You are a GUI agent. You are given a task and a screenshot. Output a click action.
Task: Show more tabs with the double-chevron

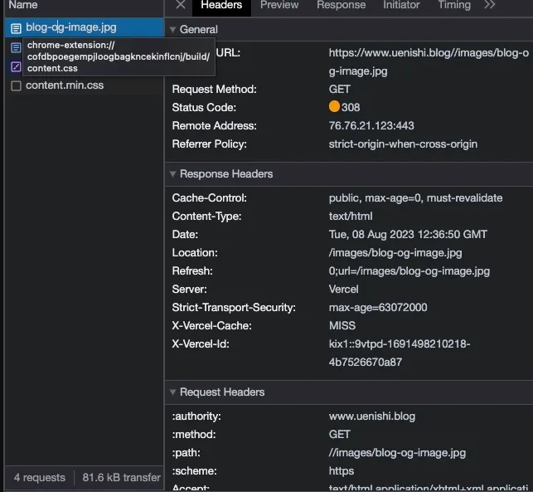click(489, 5)
